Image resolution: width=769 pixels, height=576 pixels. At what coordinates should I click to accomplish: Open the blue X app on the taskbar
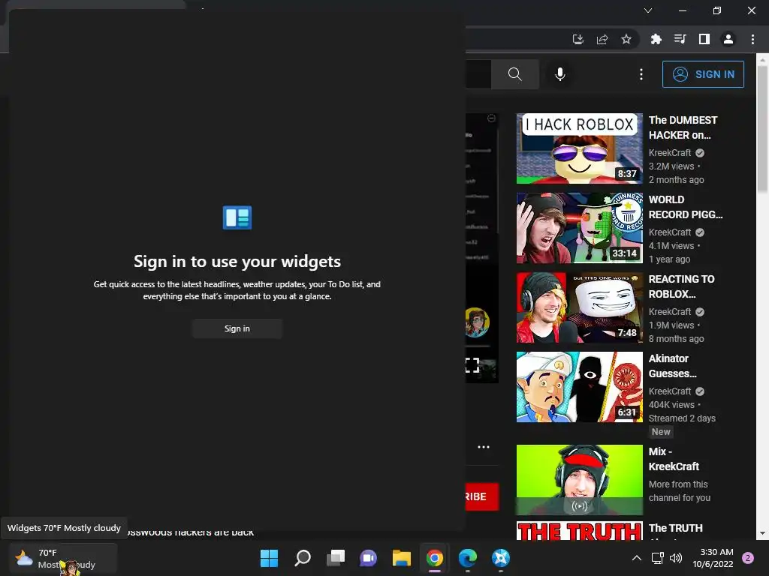(x=501, y=558)
